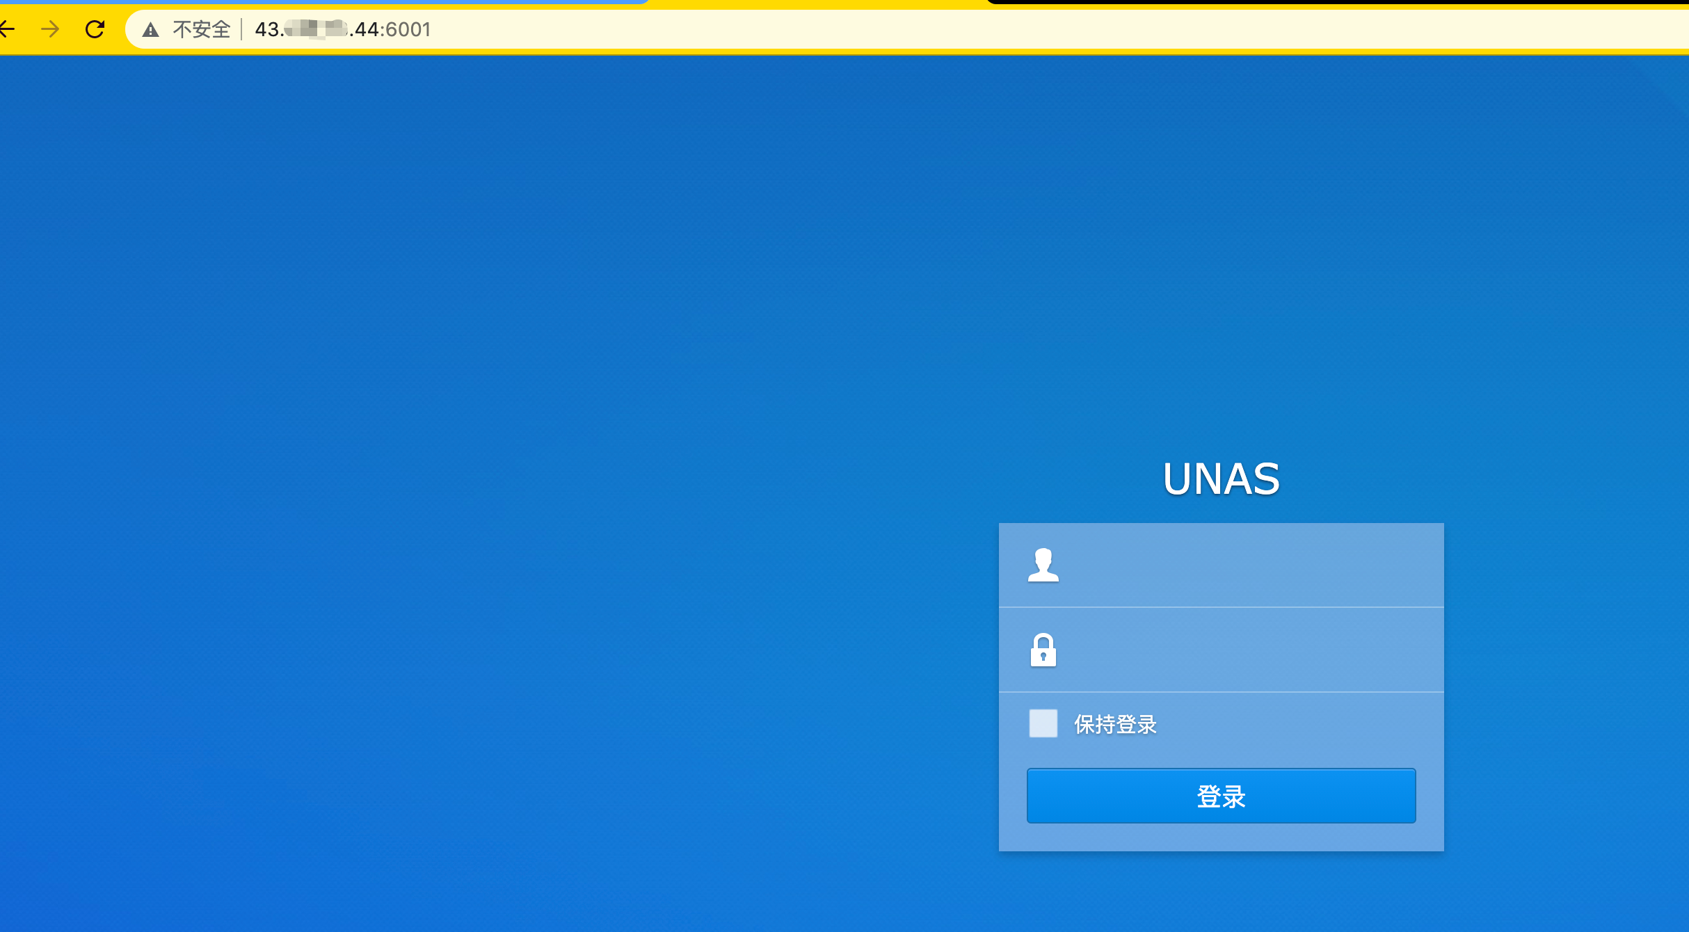Click the 登录 login button
This screenshot has height=932, width=1689.
(1221, 796)
